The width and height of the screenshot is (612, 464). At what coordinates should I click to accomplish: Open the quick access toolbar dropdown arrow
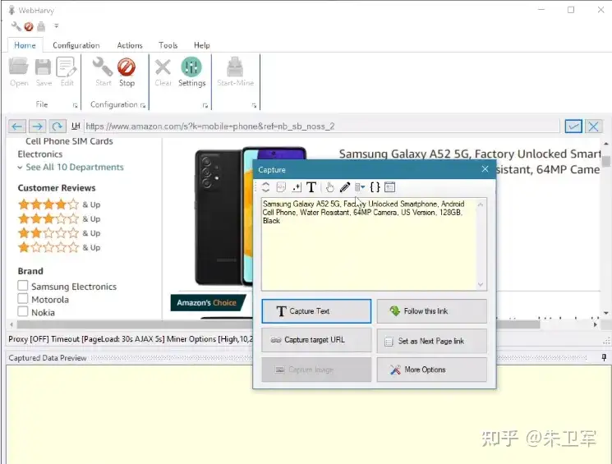[x=56, y=25]
